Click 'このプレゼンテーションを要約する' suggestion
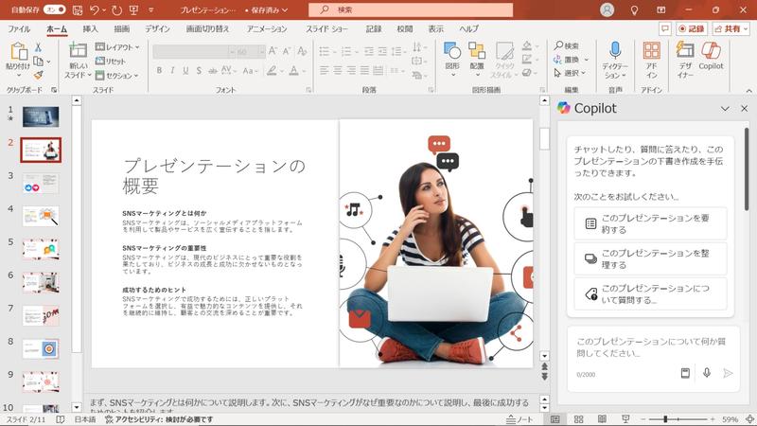This screenshot has width=757, height=426. point(649,223)
